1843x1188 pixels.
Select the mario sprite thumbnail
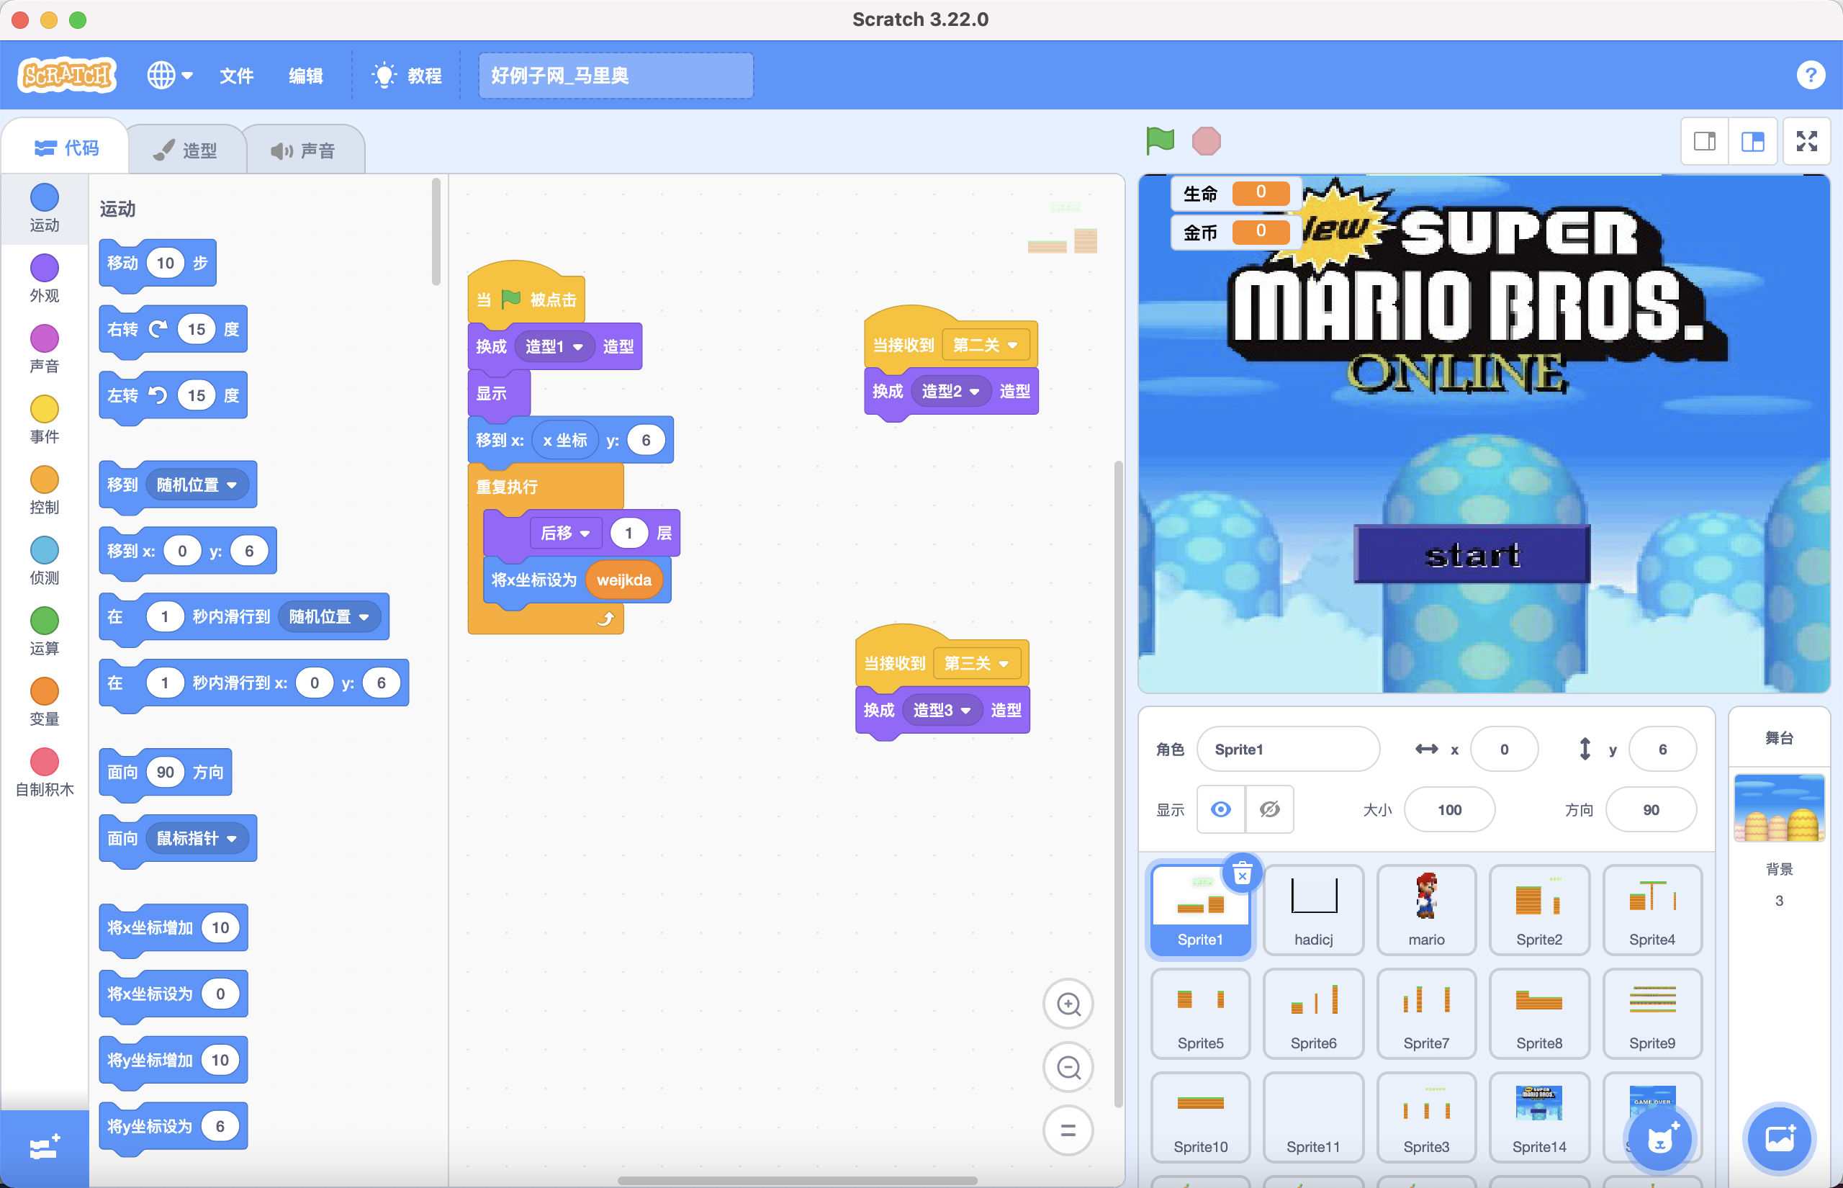1426,910
